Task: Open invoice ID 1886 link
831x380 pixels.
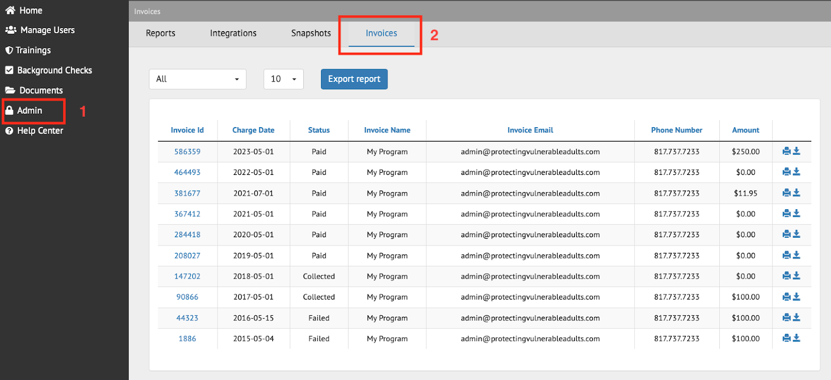Action: coord(187,338)
